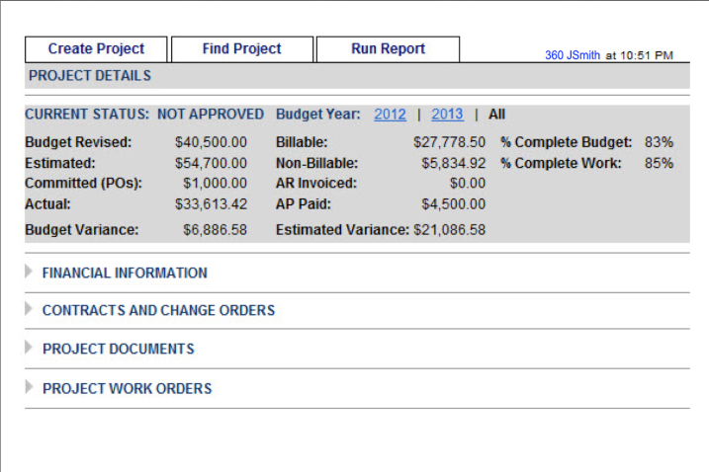The width and height of the screenshot is (709, 472).
Task: Click the Project Work Orders heading
Action: (x=127, y=388)
